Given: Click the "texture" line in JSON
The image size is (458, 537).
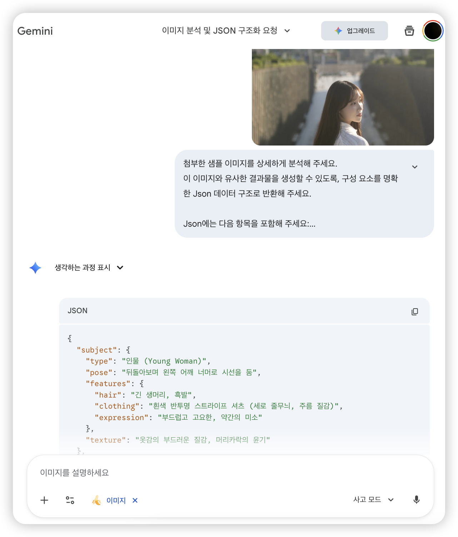Looking at the screenshot, I should [x=178, y=440].
